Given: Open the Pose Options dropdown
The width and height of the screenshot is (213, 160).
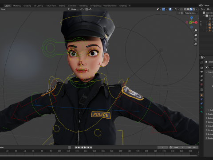Looking at the screenshot, I should point(191,13).
